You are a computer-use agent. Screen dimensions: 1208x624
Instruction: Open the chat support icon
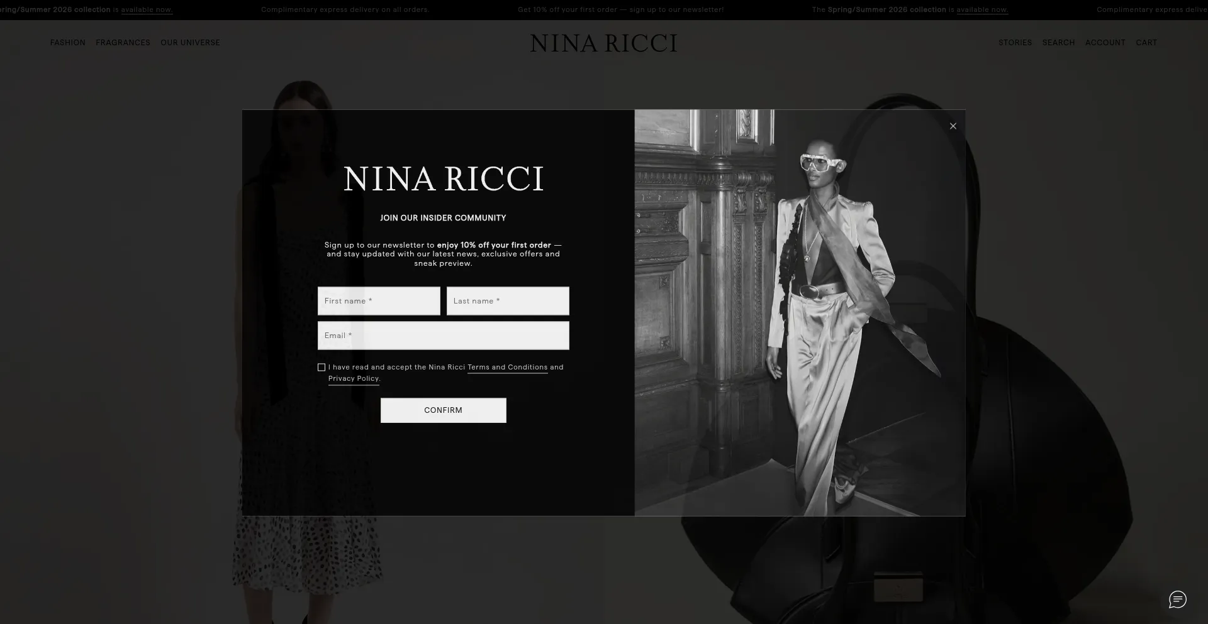[x=1177, y=599]
